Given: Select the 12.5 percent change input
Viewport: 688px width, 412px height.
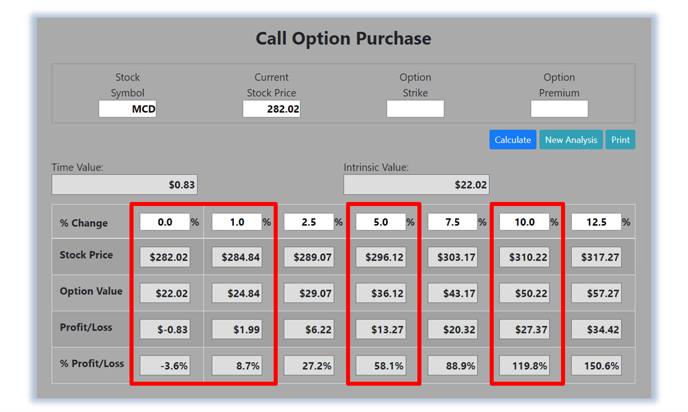Looking at the screenshot, I should point(596,222).
